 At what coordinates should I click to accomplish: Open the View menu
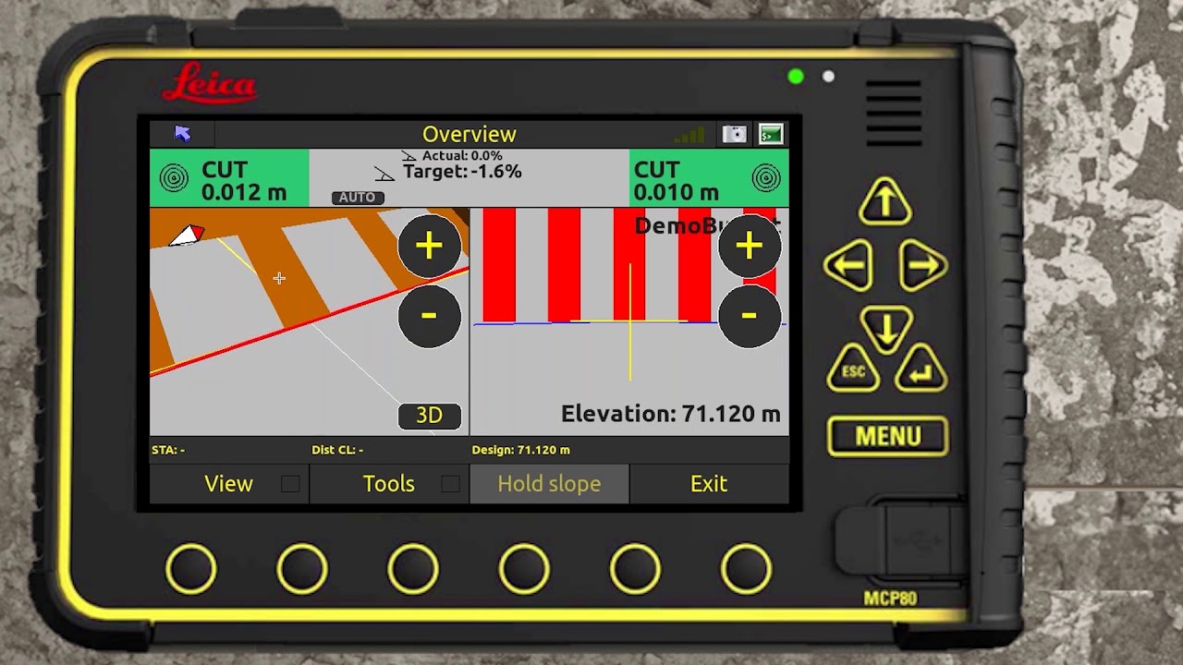pos(229,484)
